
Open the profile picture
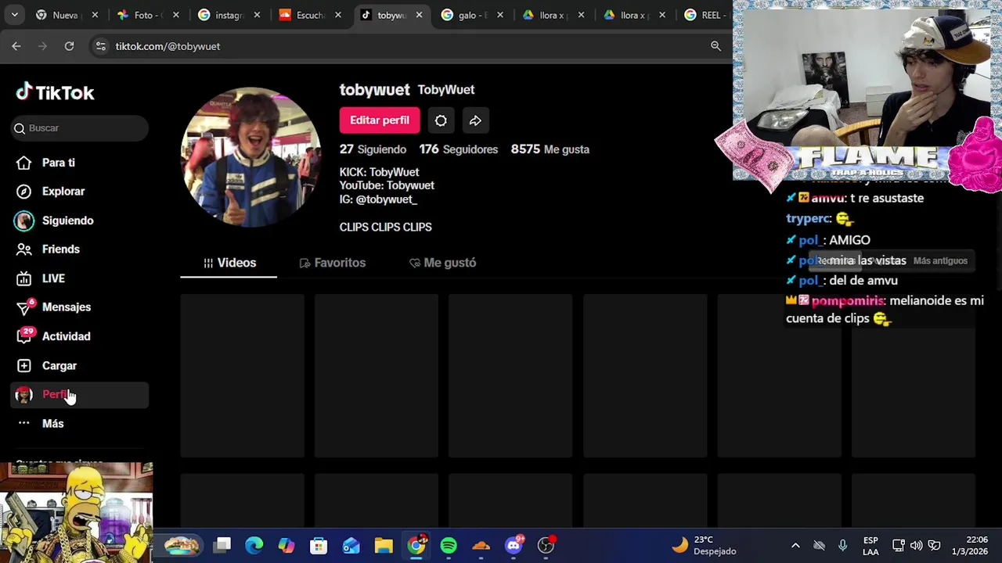tap(250, 157)
